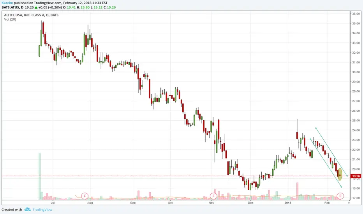
Task: Open the Kareim author profile link
Action: (7, 3)
